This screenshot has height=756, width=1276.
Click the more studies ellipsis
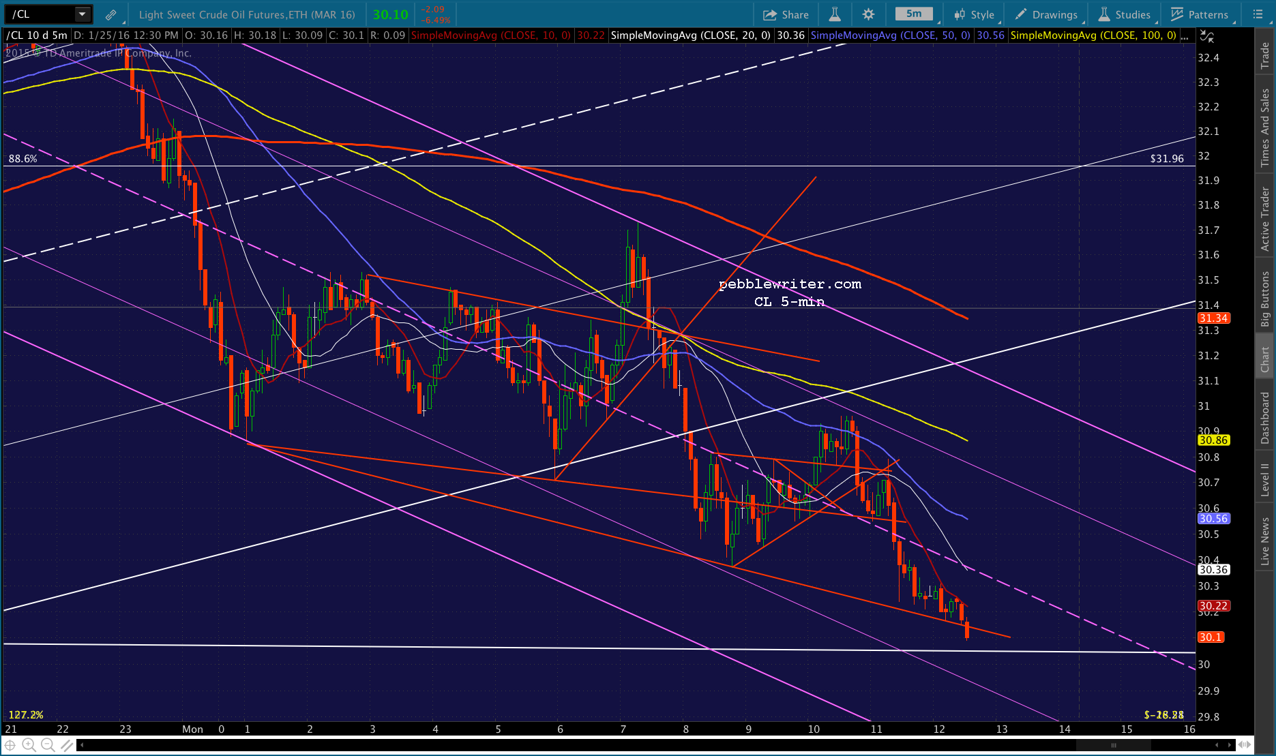(x=1185, y=36)
